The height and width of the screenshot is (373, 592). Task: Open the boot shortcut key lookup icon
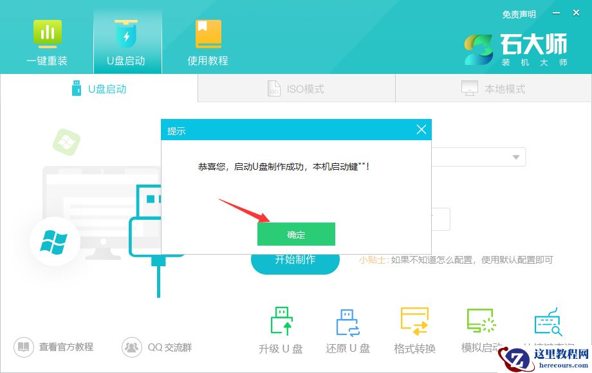click(x=548, y=325)
